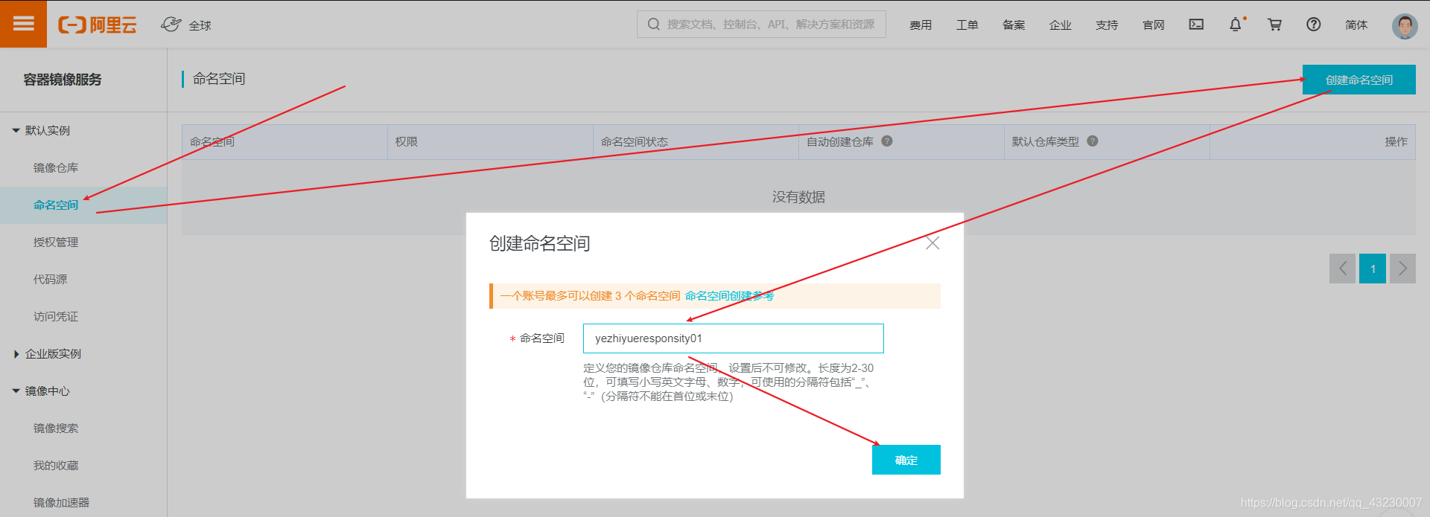
Task: Open the global region selector
Action: pos(186,25)
